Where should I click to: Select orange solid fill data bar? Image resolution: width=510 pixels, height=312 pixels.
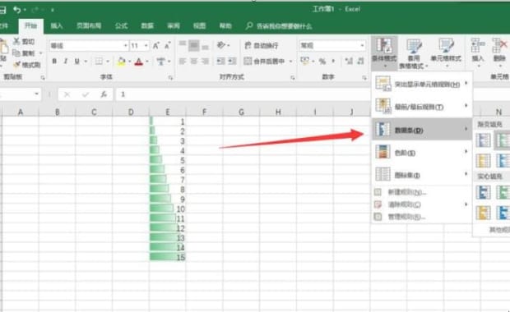point(483,213)
